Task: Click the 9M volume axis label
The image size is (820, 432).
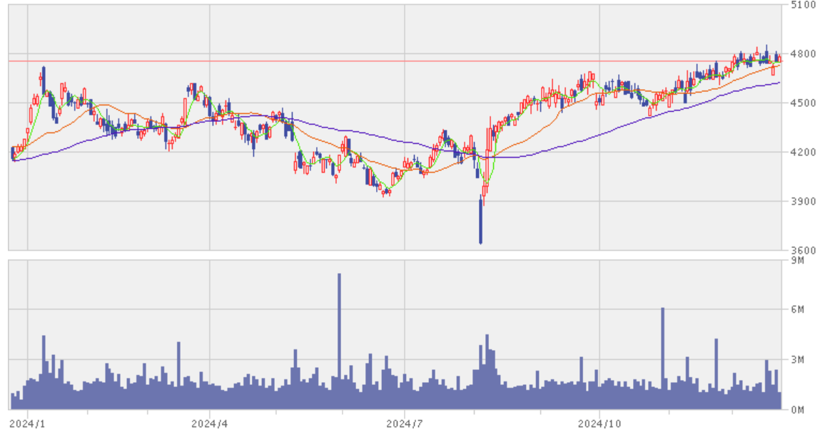Action: tap(798, 260)
